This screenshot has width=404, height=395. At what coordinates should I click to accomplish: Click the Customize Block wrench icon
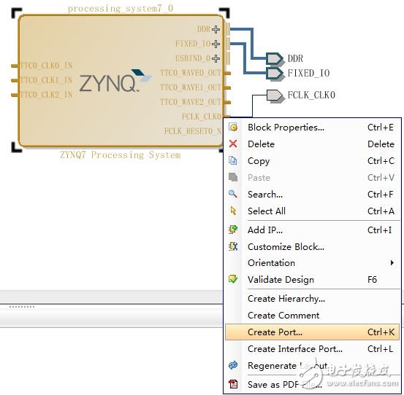point(233,246)
